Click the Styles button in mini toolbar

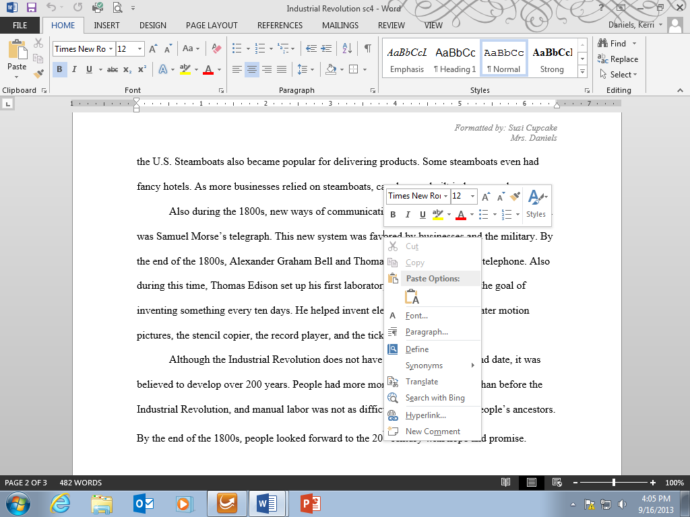pos(536,203)
